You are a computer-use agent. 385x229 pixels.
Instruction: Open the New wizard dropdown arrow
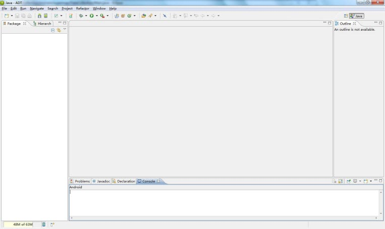pyautogui.click(x=12, y=16)
